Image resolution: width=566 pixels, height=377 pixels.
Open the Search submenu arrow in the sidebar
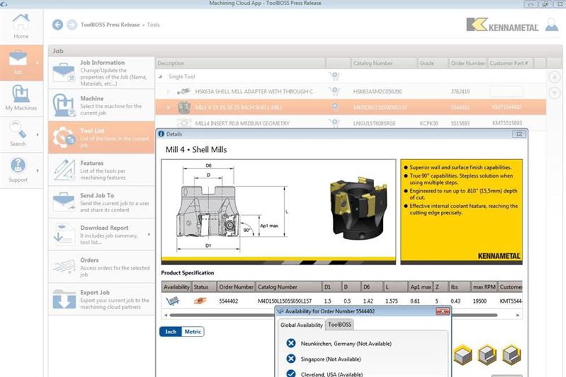(37, 134)
